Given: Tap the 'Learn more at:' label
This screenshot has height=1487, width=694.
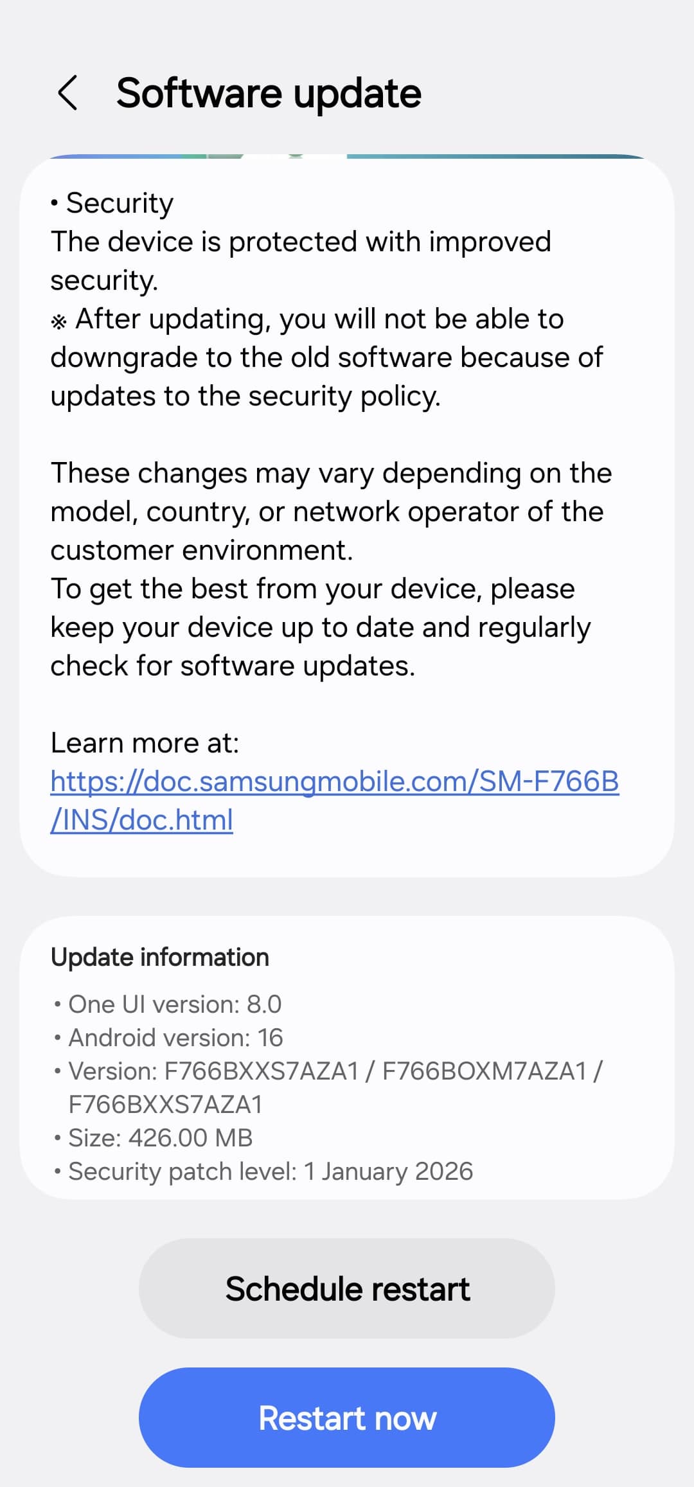Looking at the screenshot, I should (145, 743).
